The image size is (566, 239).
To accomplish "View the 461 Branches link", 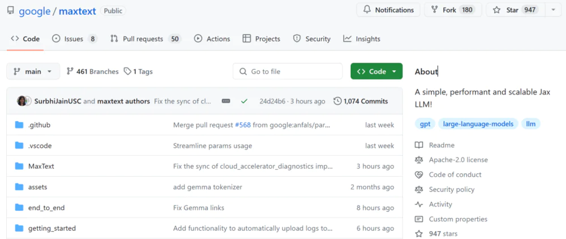I will tap(92, 71).
